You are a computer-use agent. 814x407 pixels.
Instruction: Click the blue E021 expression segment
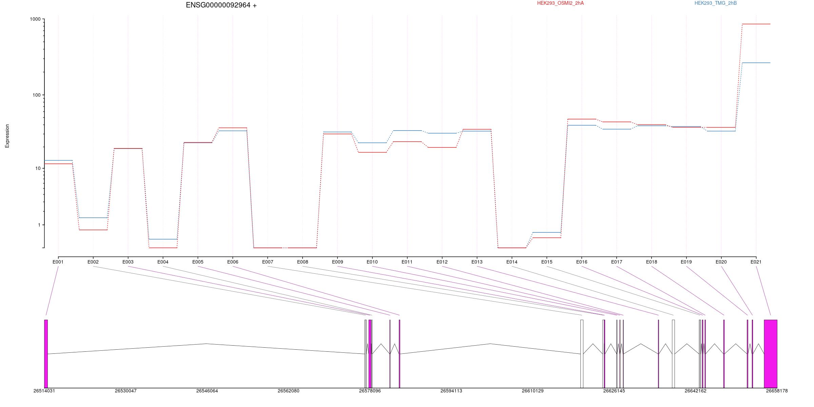[756, 63]
